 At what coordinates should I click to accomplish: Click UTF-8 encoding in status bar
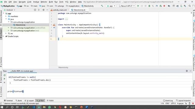[x=173, y=104]
